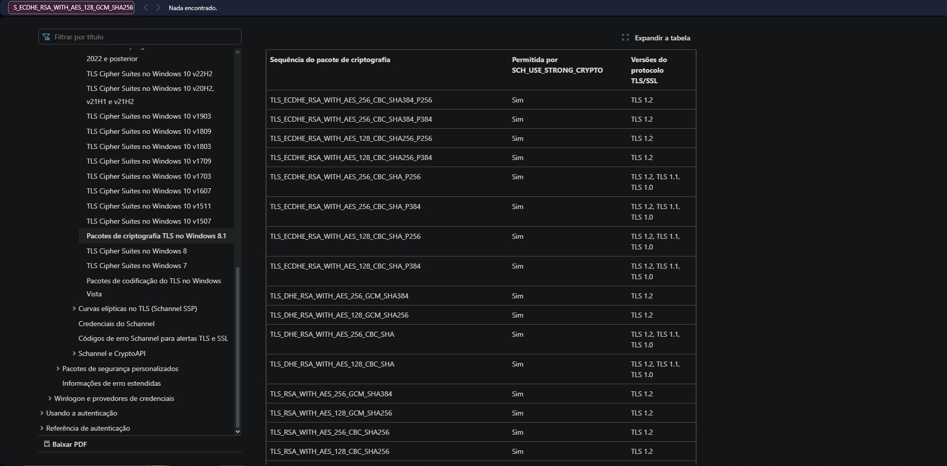Click TLS_ECDHE_RSA_WITH_AES_128_CBC_SHA_P256 cell
Viewport: 947px width, 466px height.
(345, 236)
